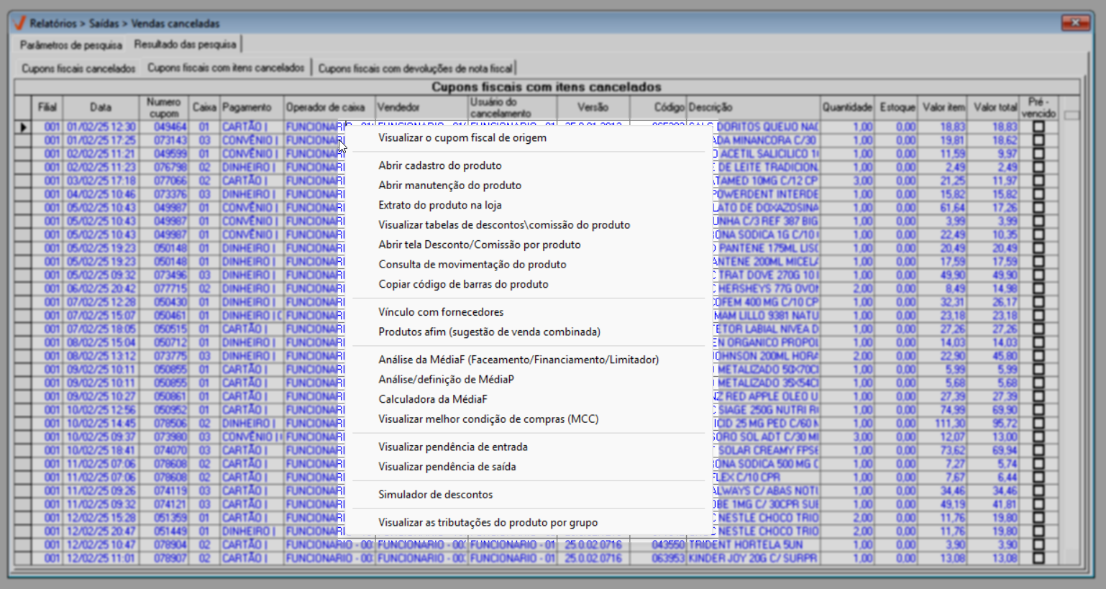This screenshot has width=1106, height=589.
Task: Sort by the Data column header
Action: [x=101, y=107]
